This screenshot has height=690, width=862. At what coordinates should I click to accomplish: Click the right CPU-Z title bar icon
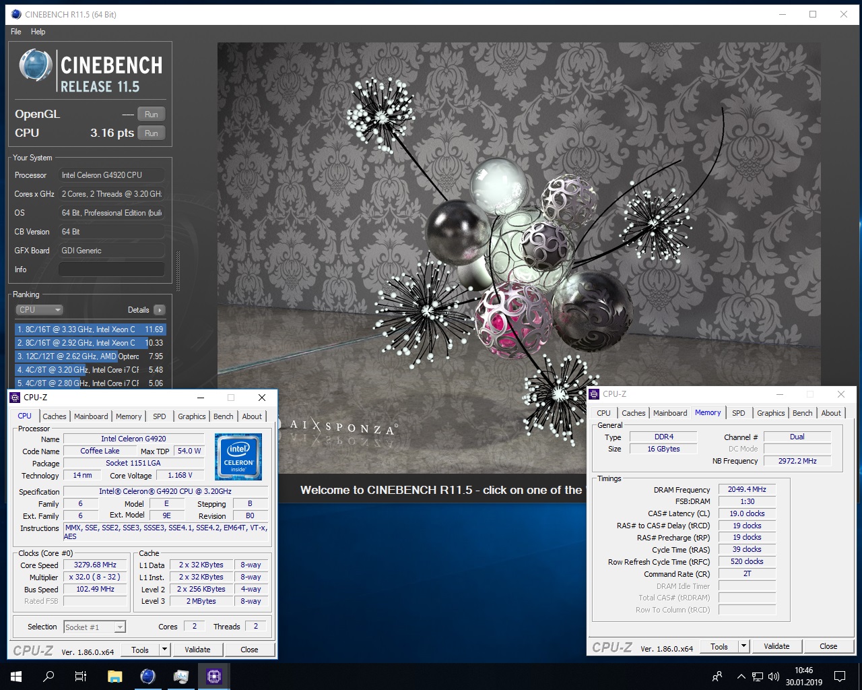click(594, 394)
